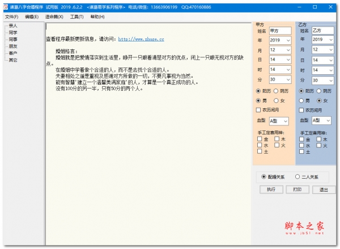Open the 文件(F) menu
Viewport: 340px width, 249px height.
click(x=11, y=17)
